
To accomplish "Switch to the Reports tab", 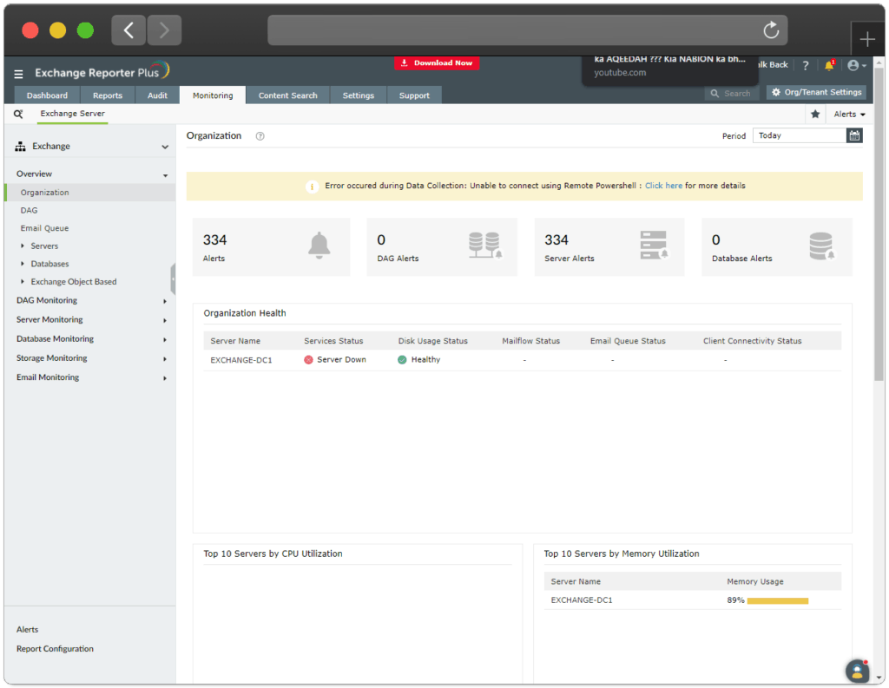I will 108,95.
